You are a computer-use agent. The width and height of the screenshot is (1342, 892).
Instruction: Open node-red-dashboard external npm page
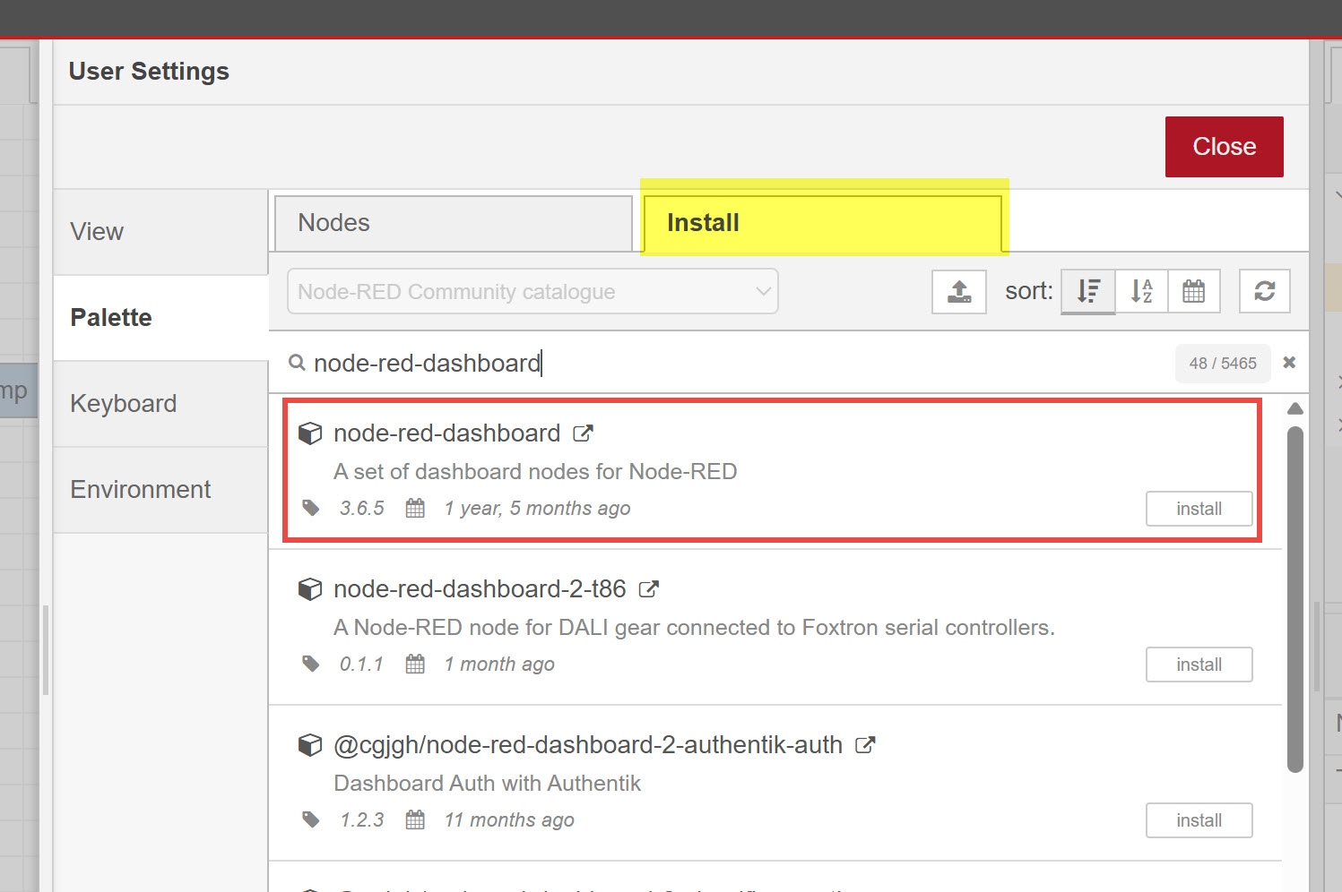584,433
